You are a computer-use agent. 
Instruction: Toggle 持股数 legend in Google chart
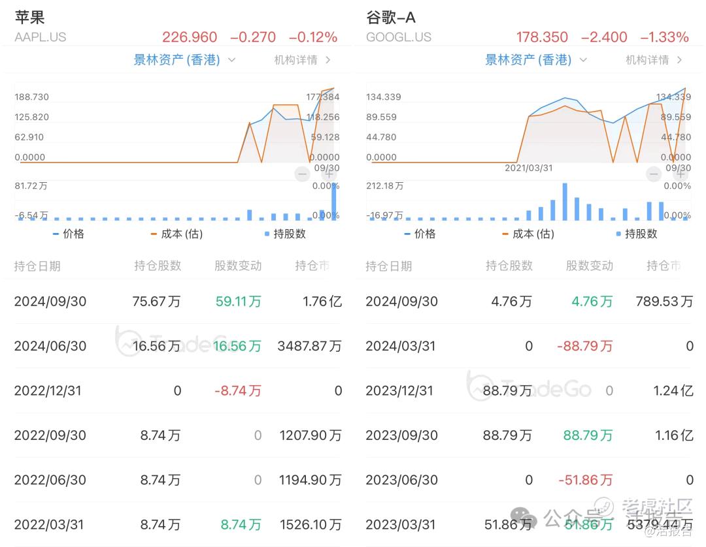(637, 234)
